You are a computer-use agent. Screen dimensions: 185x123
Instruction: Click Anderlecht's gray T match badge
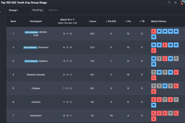coord(170,113)
